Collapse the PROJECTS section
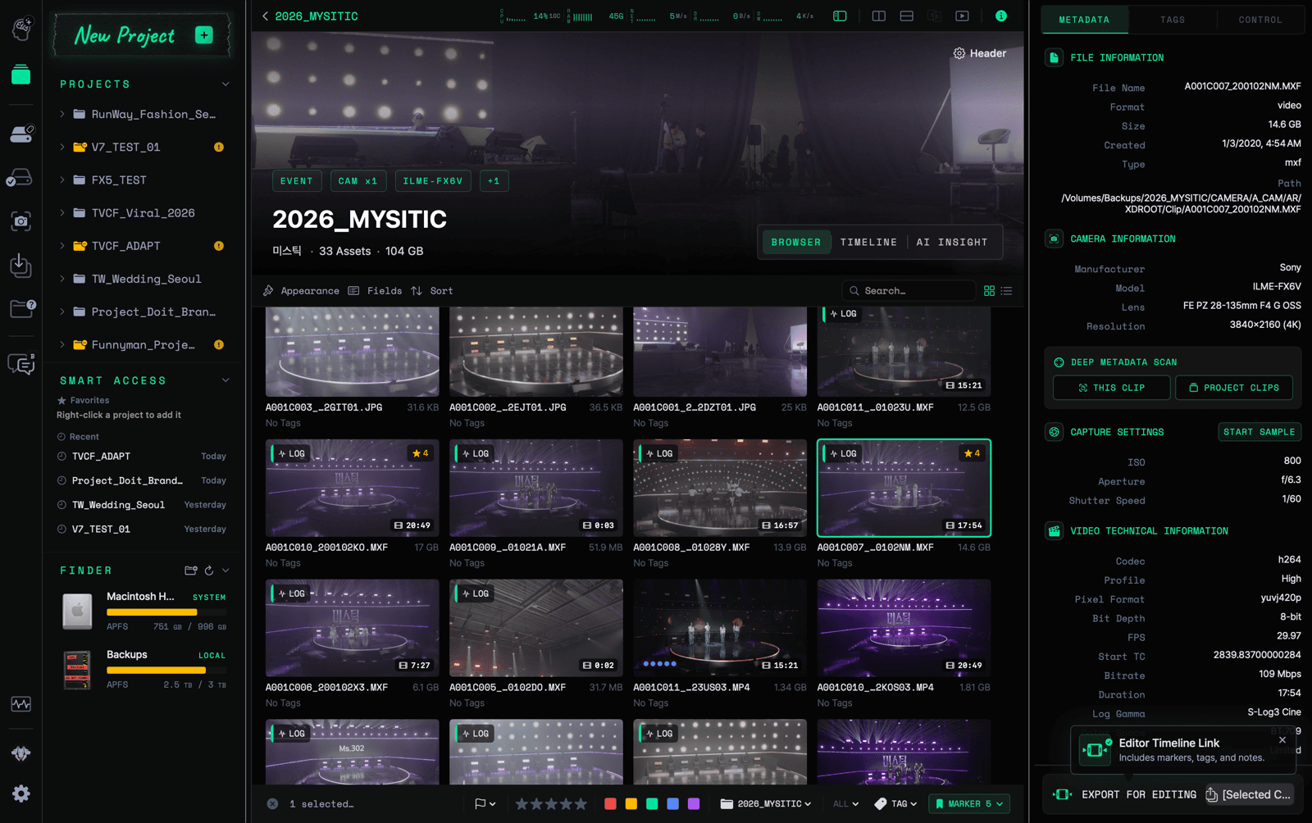 pos(225,84)
